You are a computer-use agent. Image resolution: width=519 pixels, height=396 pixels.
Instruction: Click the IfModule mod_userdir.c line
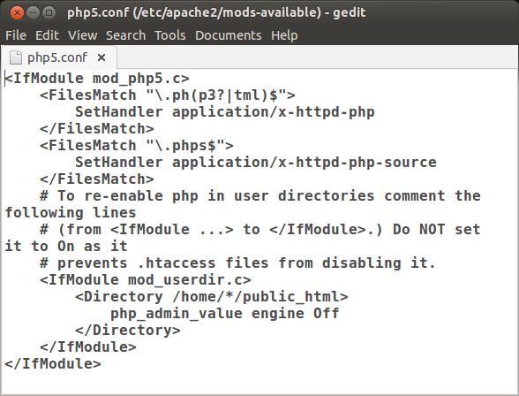click(x=146, y=280)
